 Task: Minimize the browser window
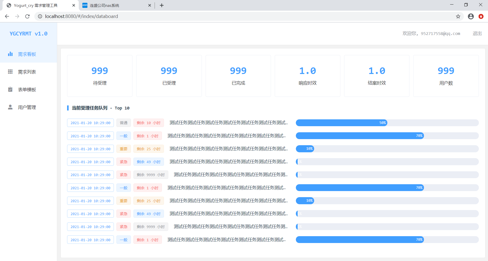tap(452, 5)
